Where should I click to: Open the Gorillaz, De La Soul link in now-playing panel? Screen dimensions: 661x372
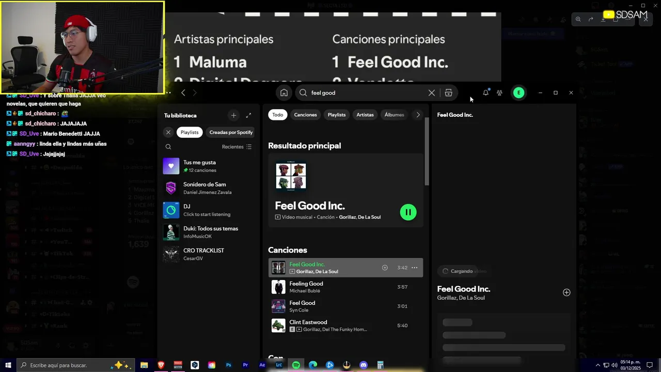461,298
